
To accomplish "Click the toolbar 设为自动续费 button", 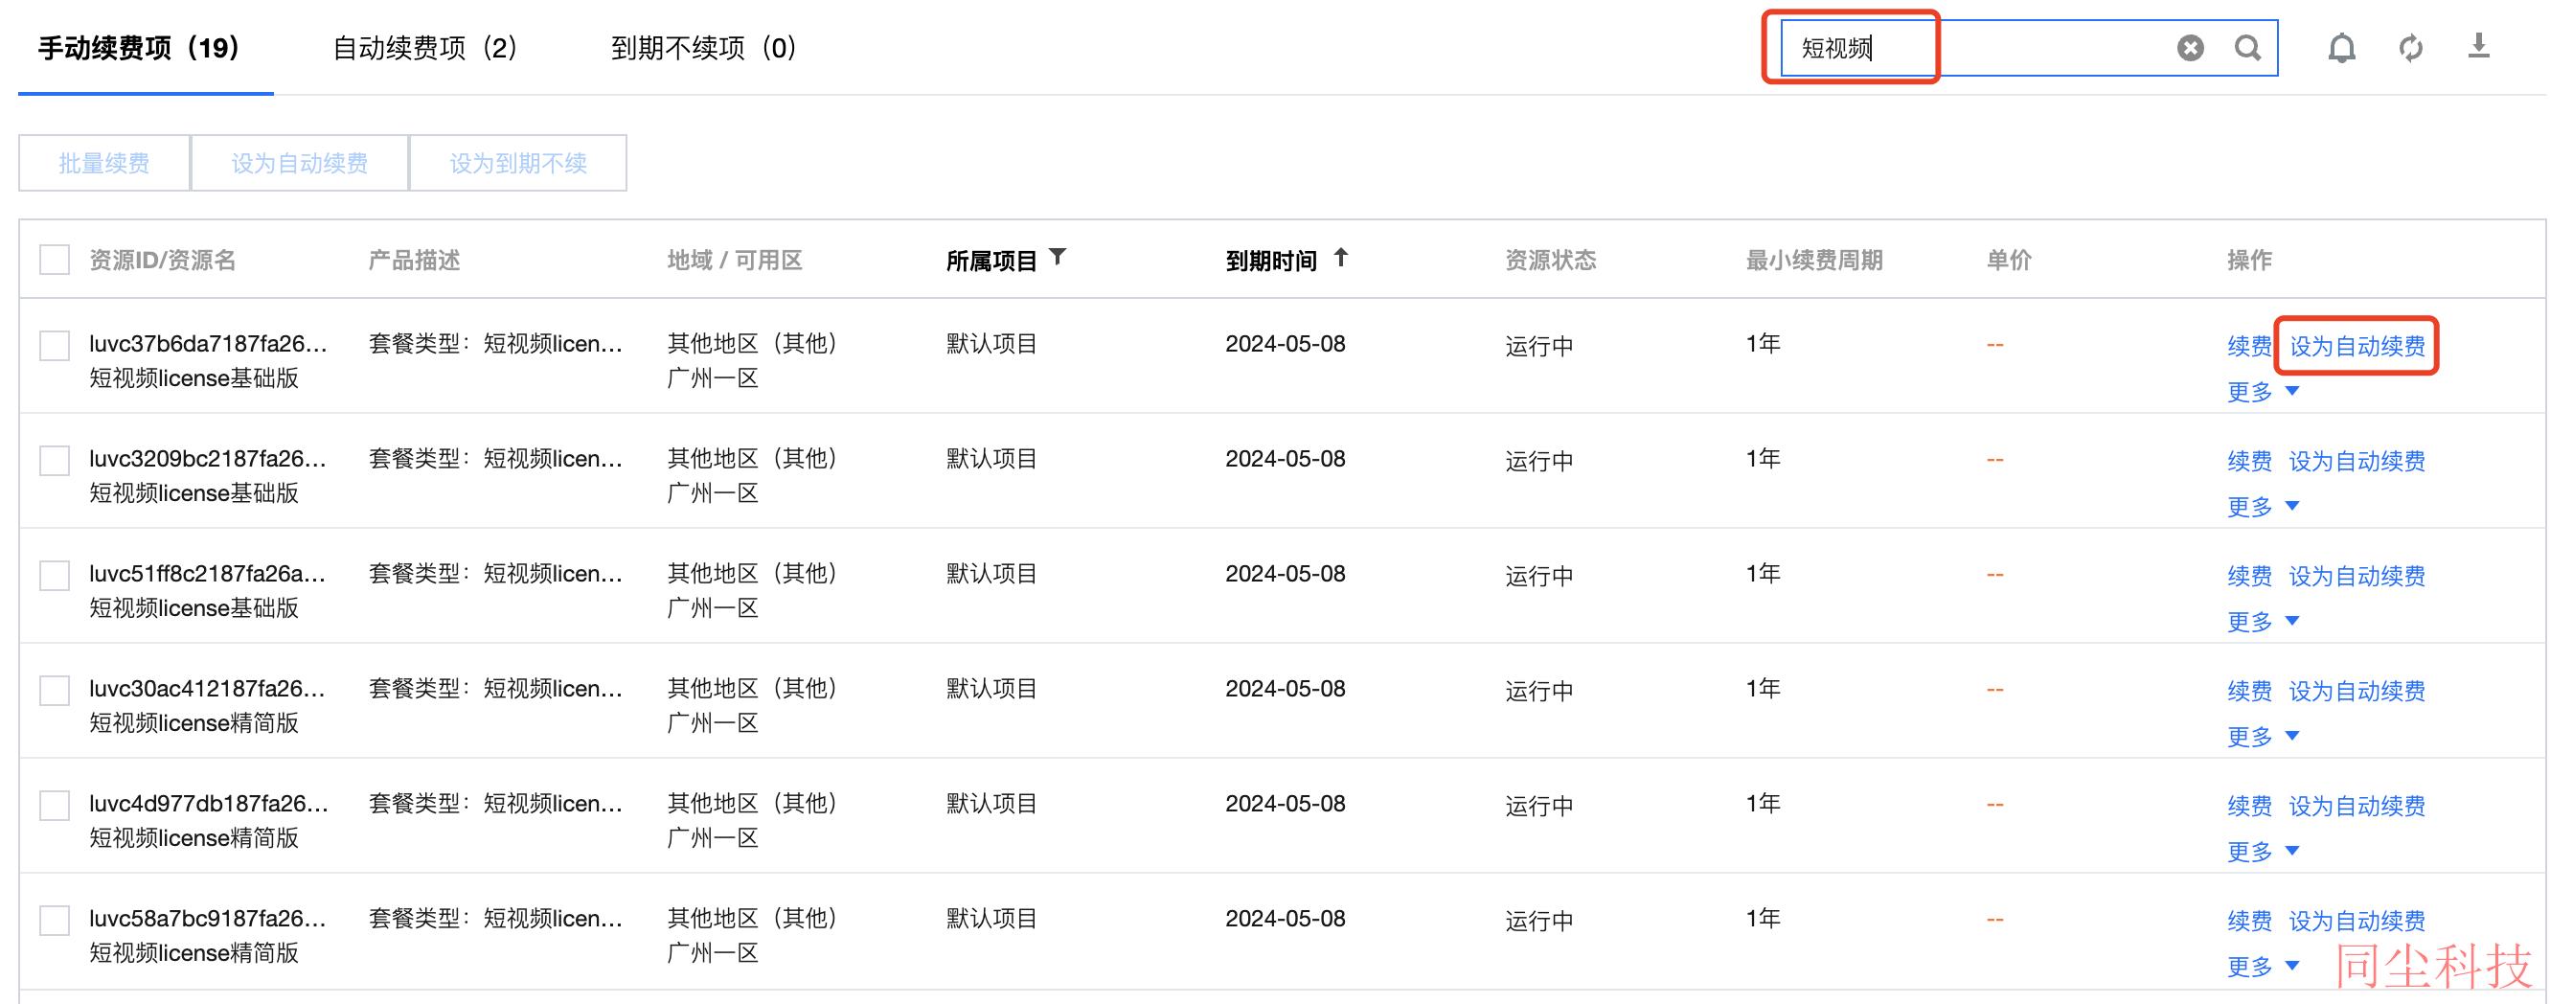I will point(300,162).
